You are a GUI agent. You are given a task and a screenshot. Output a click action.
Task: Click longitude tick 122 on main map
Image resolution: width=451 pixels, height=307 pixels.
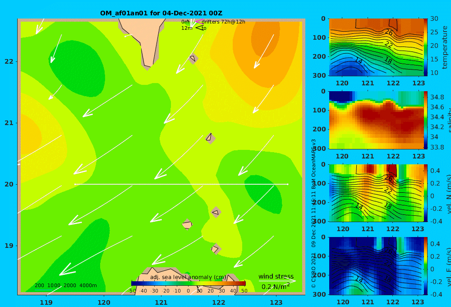coord(219,302)
